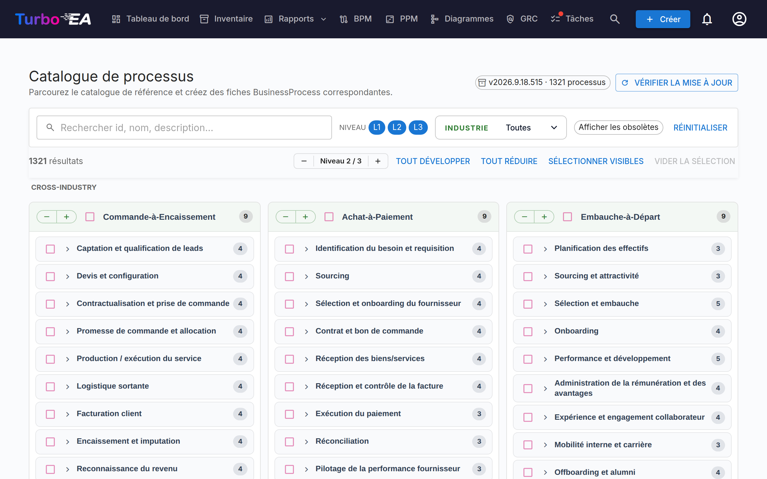Toggle level L3 filter chip
The height and width of the screenshot is (479, 767).
click(x=418, y=127)
